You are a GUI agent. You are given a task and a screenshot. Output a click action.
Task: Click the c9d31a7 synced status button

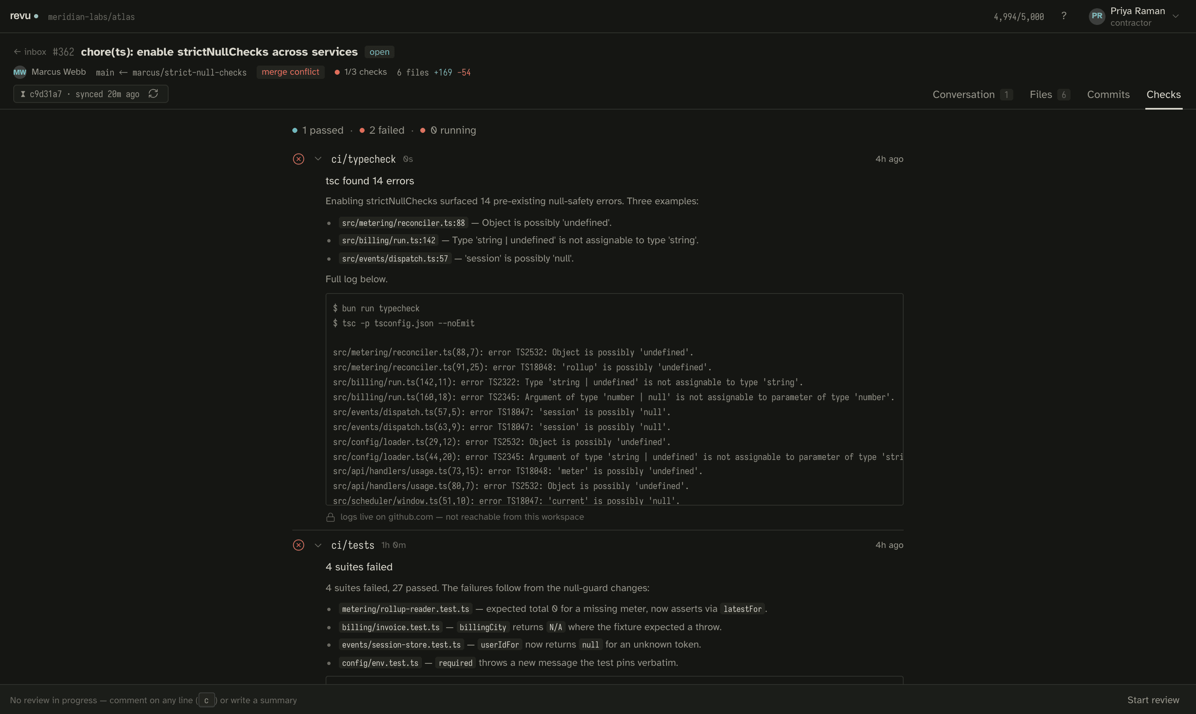tap(91, 94)
